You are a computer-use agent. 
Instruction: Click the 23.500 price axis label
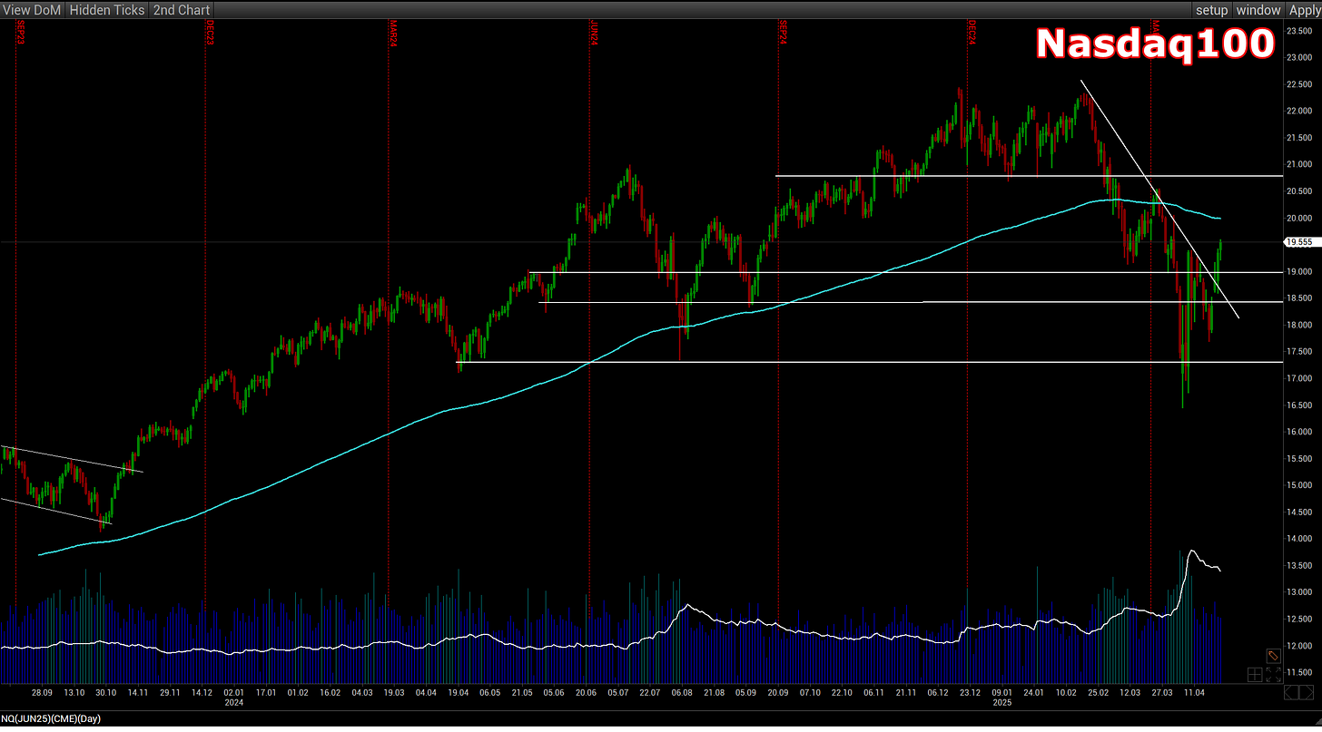click(x=1301, y=31)
